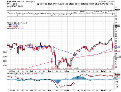Screen dimensions: 121x92
Task: Click the 2017 label on price chart date axis
Action: (x=85, y=71)
